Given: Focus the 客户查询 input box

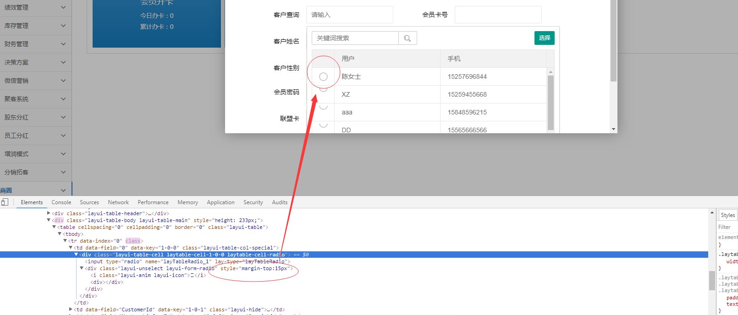Looking at the screenshot, I should [x=349, y=15].
